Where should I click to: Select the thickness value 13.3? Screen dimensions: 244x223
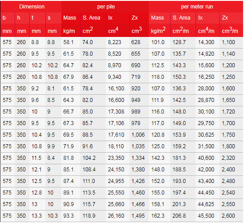click(36, 216)
